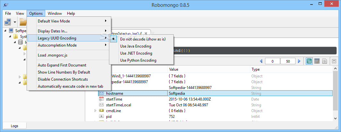
Task: Toggle Auto Expand First Document
Action: pyautogui.click(x=69, y=65)
